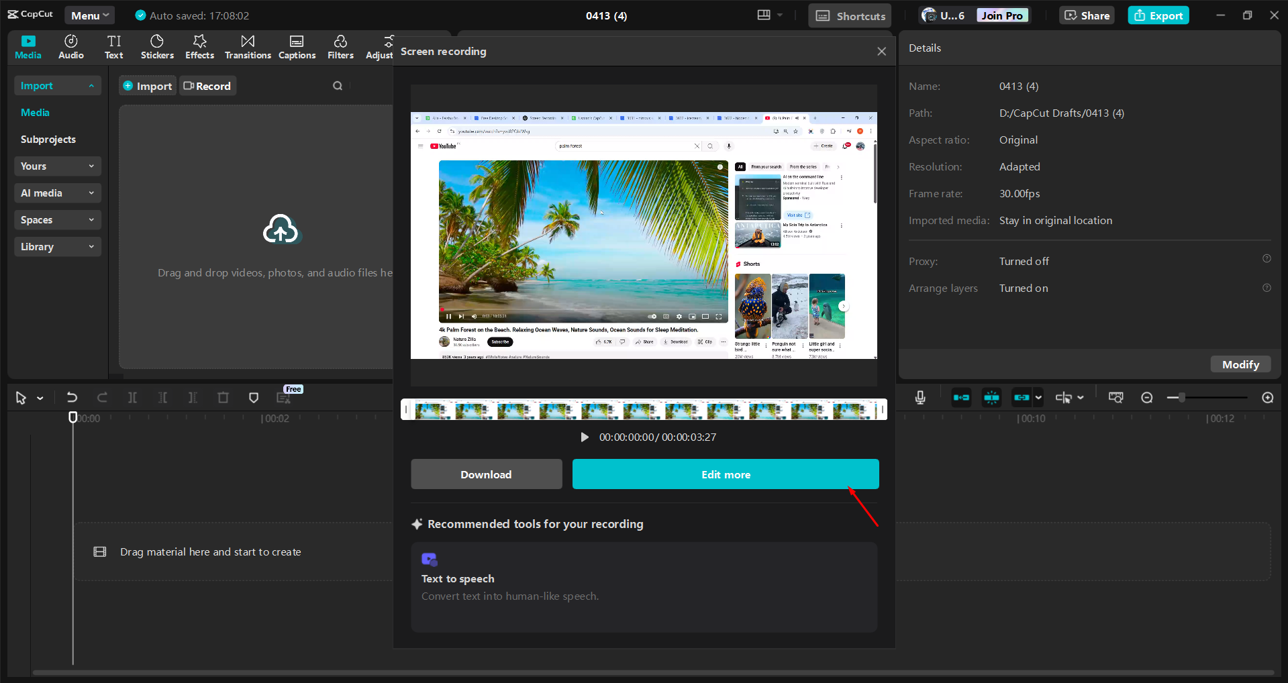
Task: Open the Effects panel
Action: click(x=199, y=47)
